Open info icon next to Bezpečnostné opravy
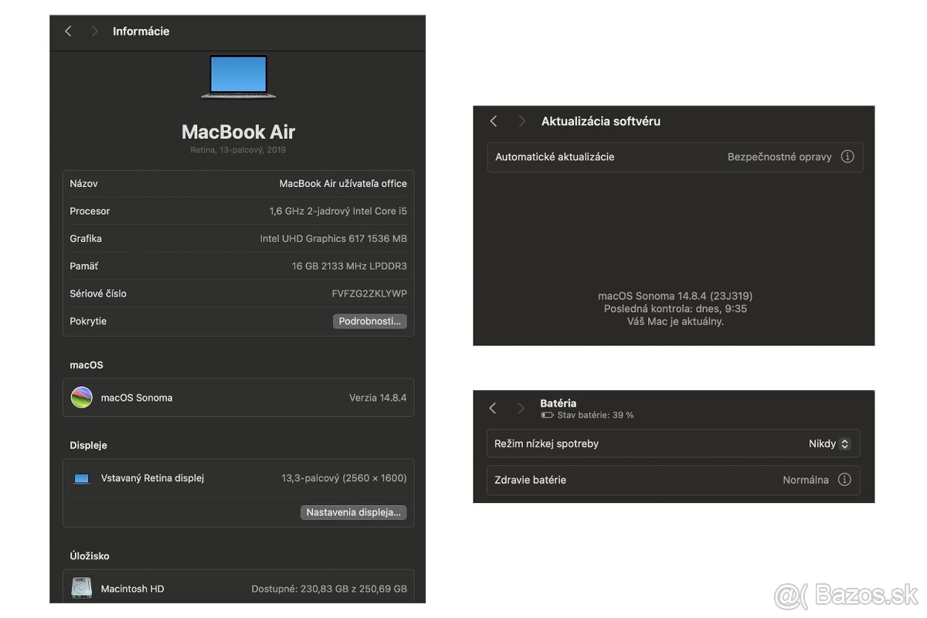Image resolution: width=927 pixels, height=618 pixels. (x=847, y=156)
